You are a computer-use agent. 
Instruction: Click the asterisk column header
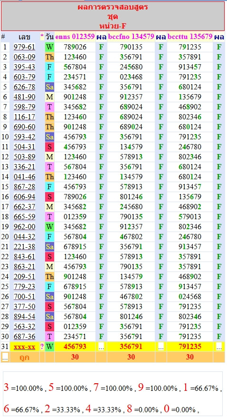[42, 37]
